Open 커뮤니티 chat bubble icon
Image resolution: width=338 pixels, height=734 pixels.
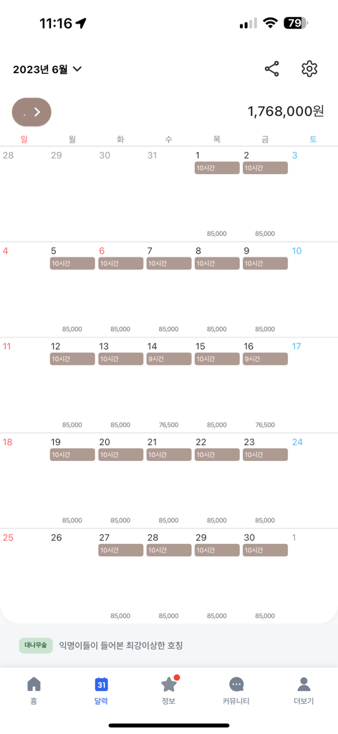pos(236,685)
